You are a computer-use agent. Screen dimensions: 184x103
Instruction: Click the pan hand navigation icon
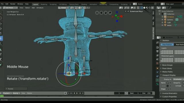(106, 13)
